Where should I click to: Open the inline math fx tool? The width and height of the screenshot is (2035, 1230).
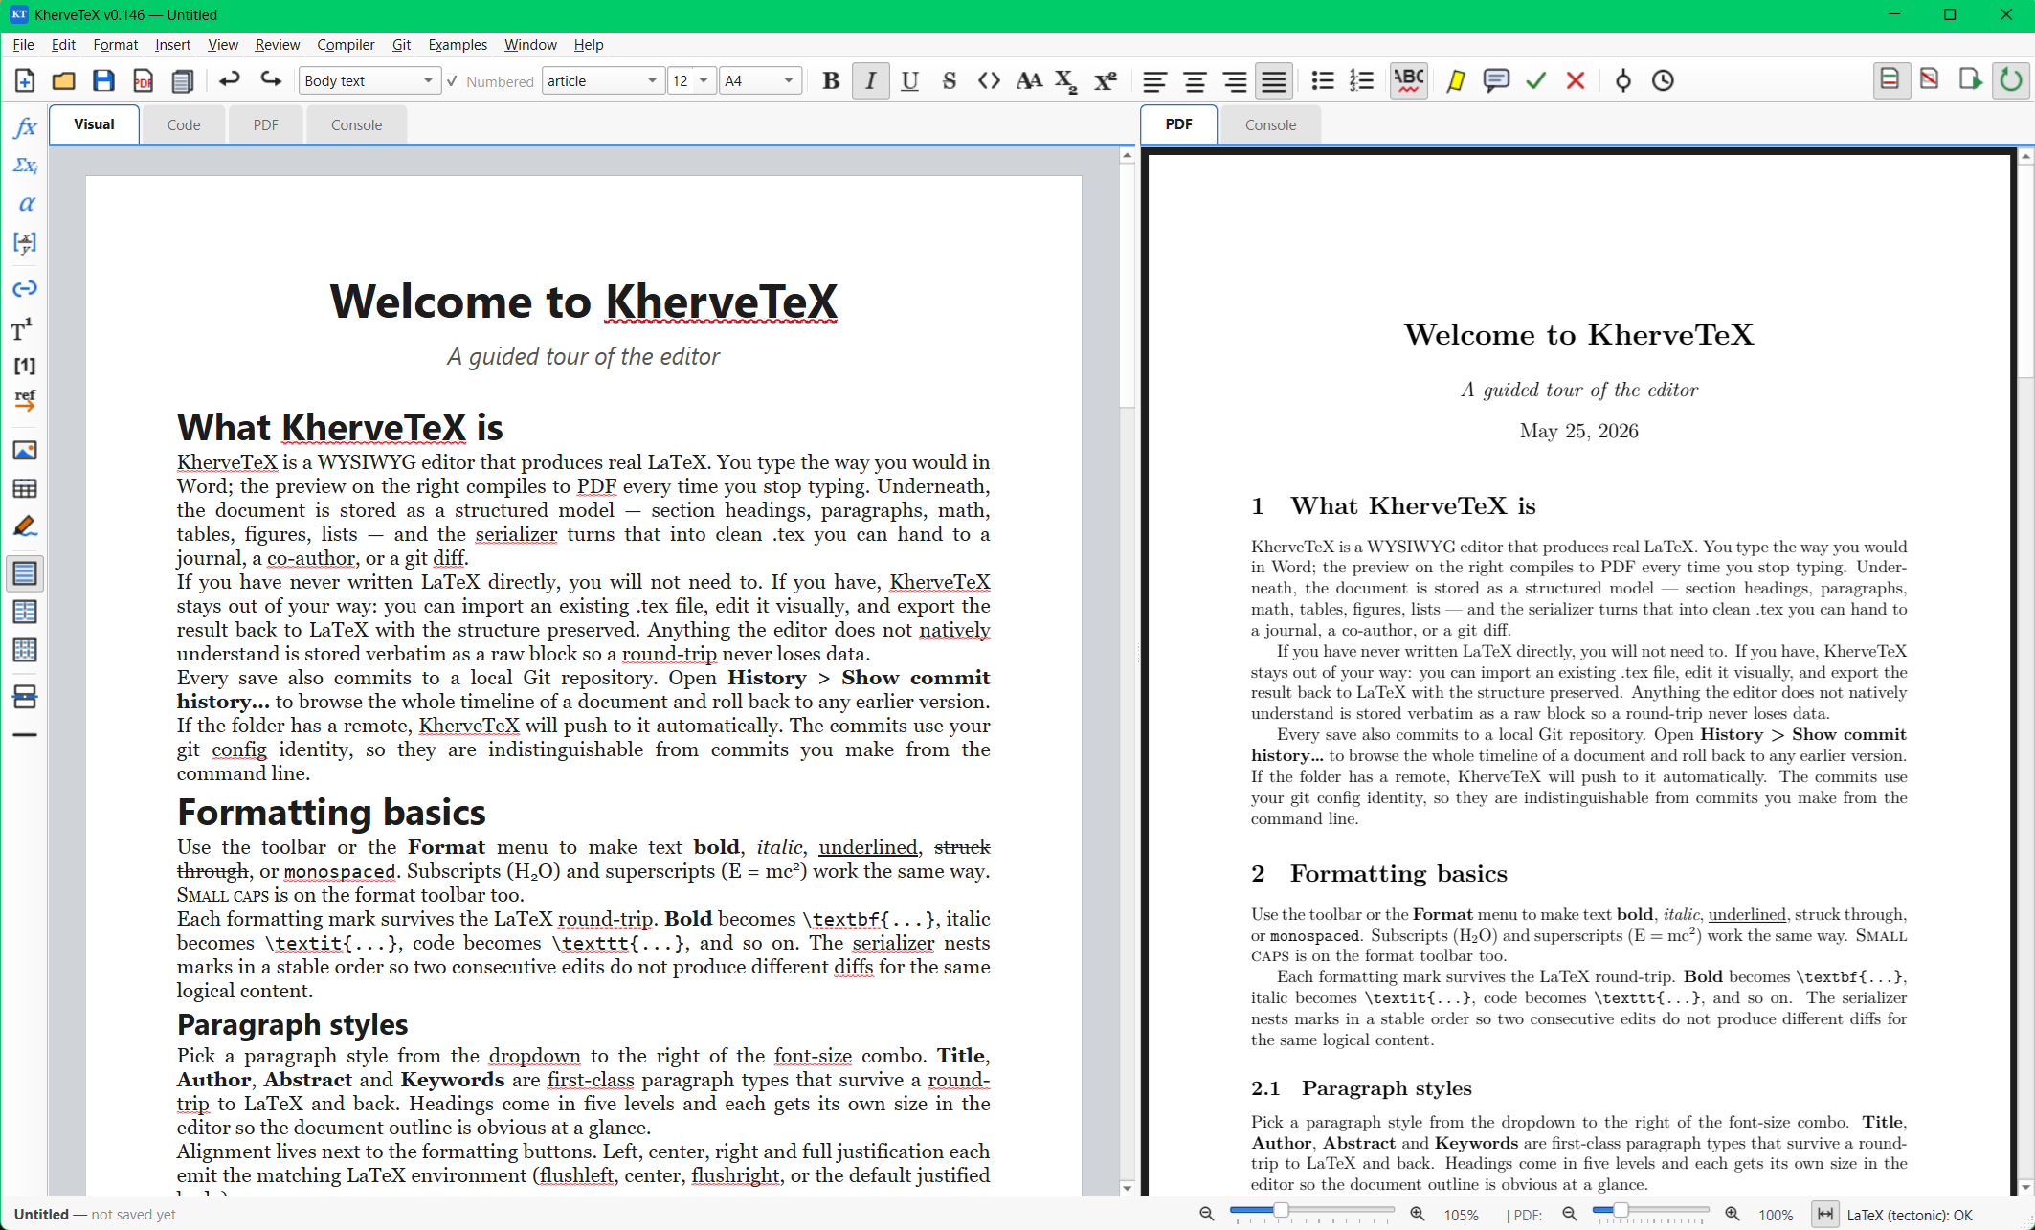pos(25,127)
